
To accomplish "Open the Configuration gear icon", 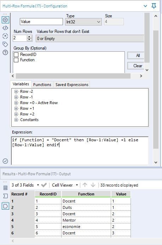I will (x=5, y=20).
